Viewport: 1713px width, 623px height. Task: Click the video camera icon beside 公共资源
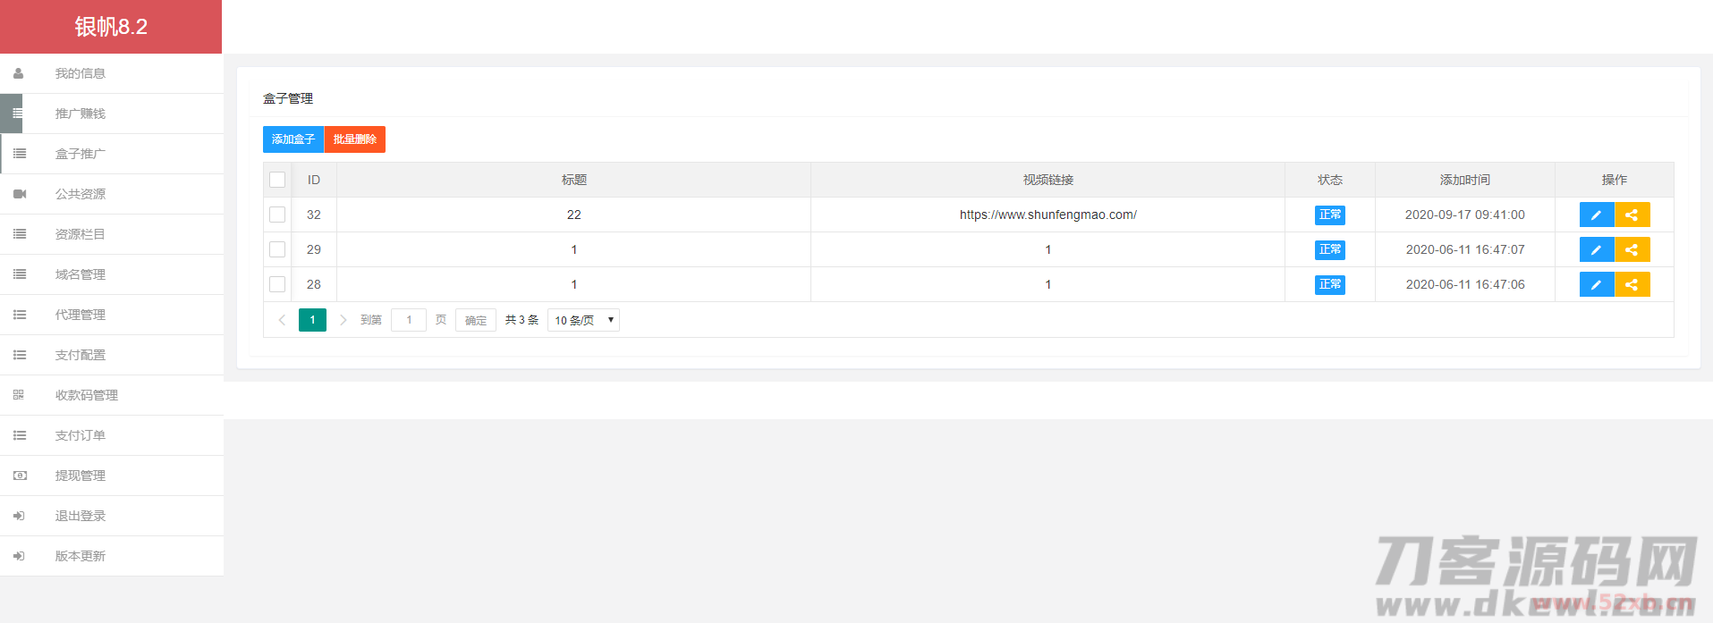[x=19, y=194]
